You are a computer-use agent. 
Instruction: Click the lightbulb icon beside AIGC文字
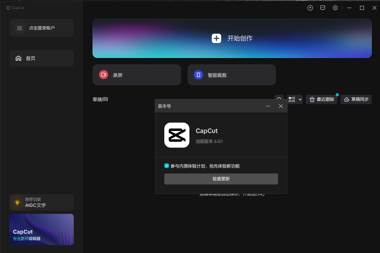pos(17,202)
